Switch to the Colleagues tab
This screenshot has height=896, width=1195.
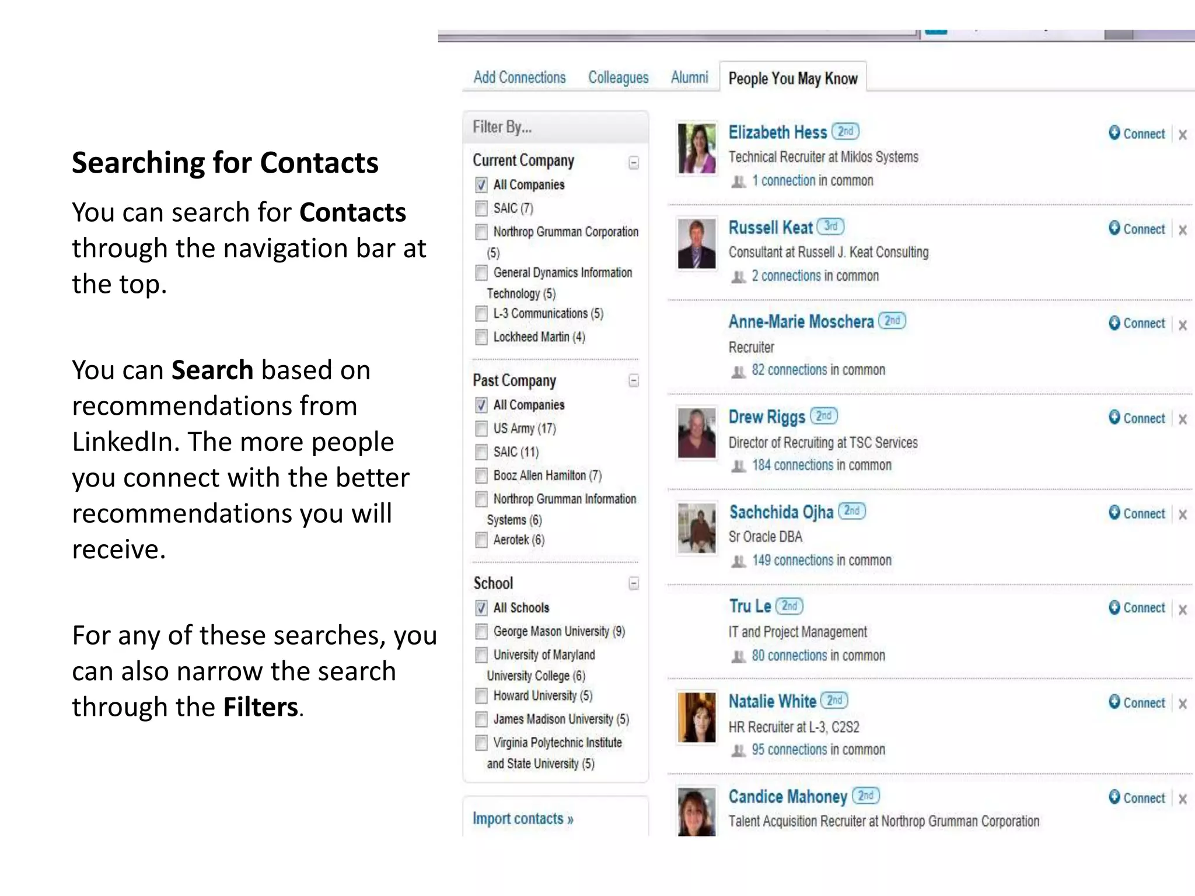[x=618, y=78]
